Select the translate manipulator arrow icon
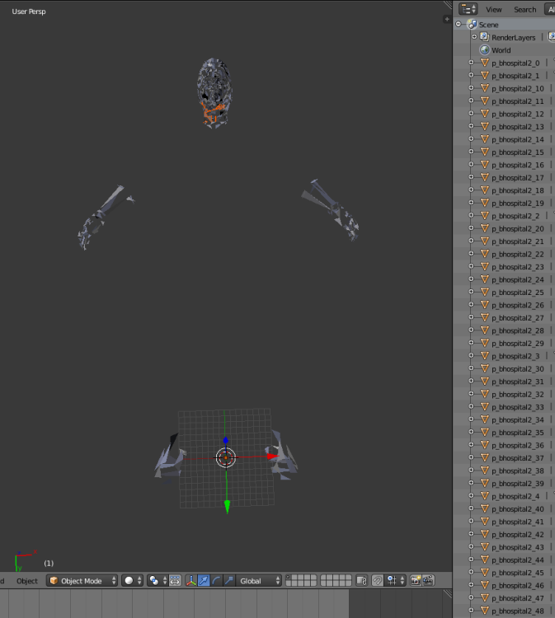The height and width of the screenshot is (618, 555). pos(204,581)
